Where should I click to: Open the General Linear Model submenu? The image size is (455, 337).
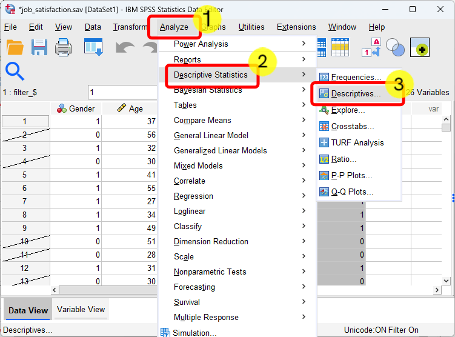pos(237,135)
